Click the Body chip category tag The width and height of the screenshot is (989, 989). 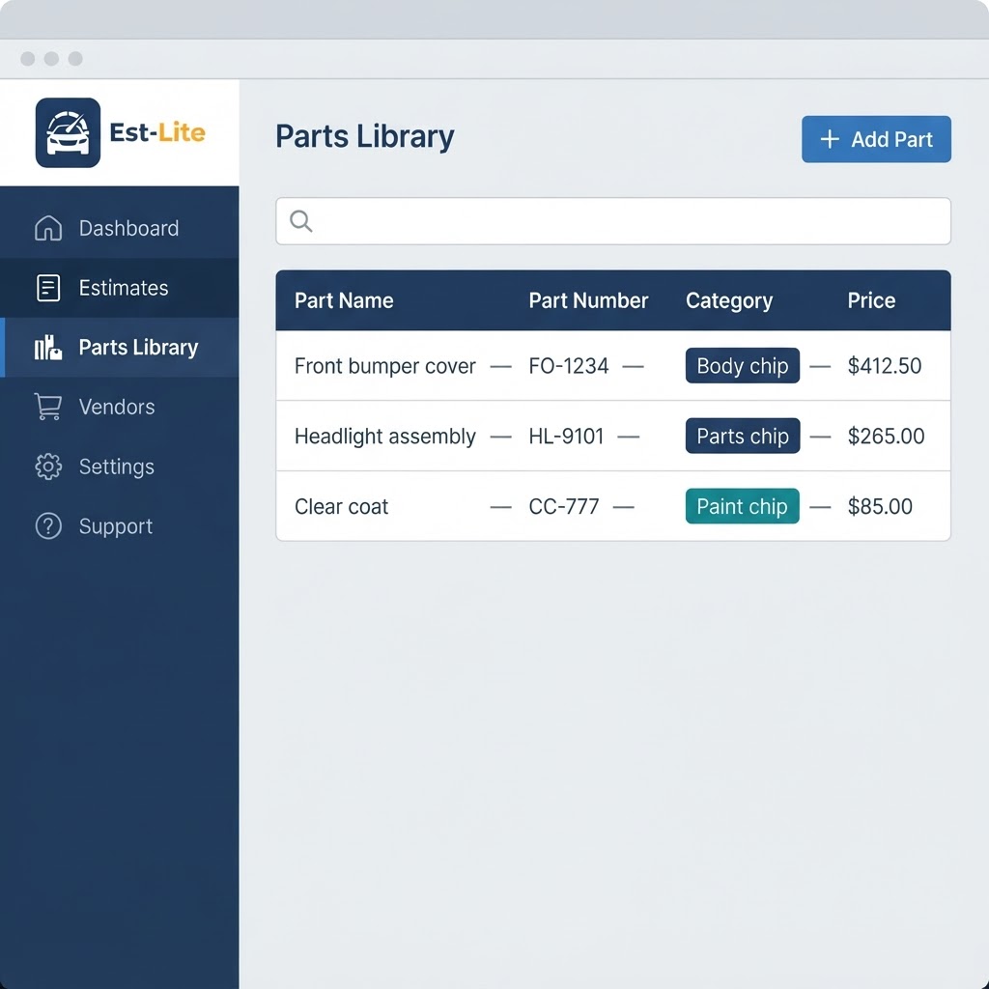[743, 366]
